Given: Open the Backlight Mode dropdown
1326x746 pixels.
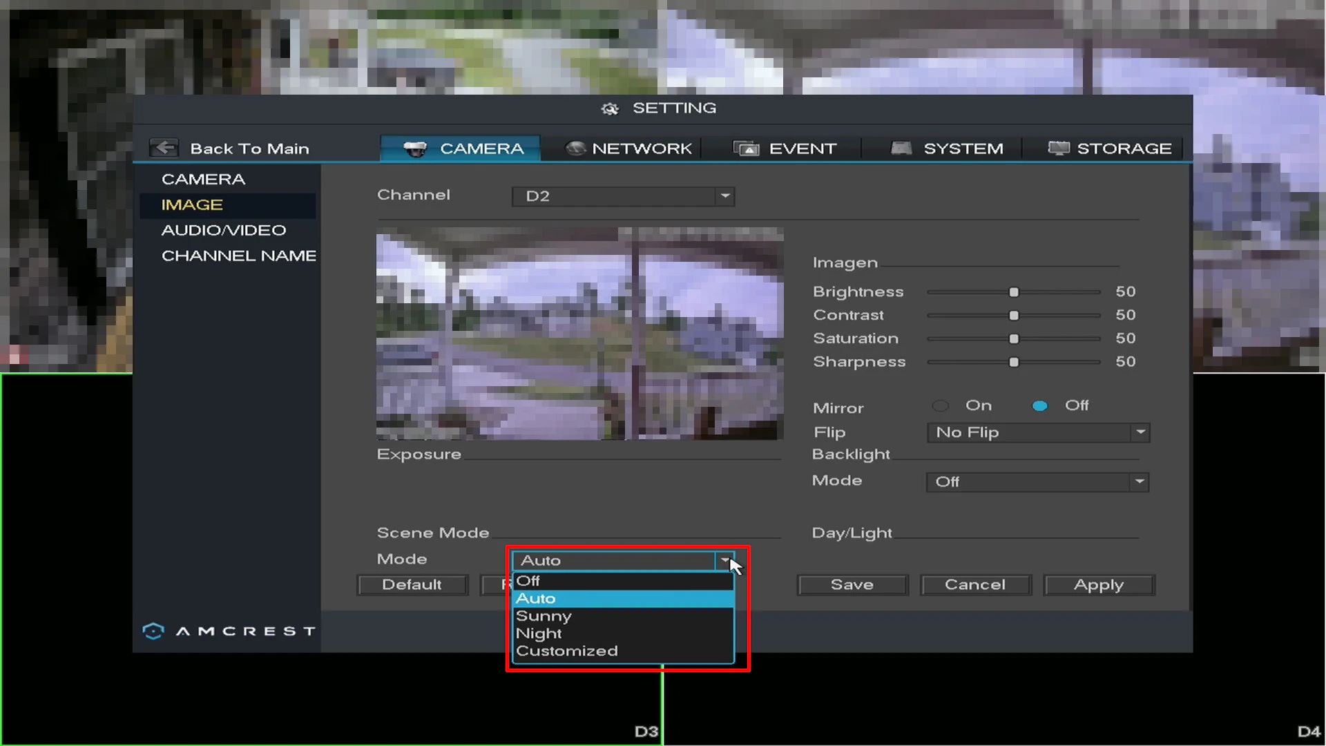Looking at the screenshot, I should [1037, 481].
